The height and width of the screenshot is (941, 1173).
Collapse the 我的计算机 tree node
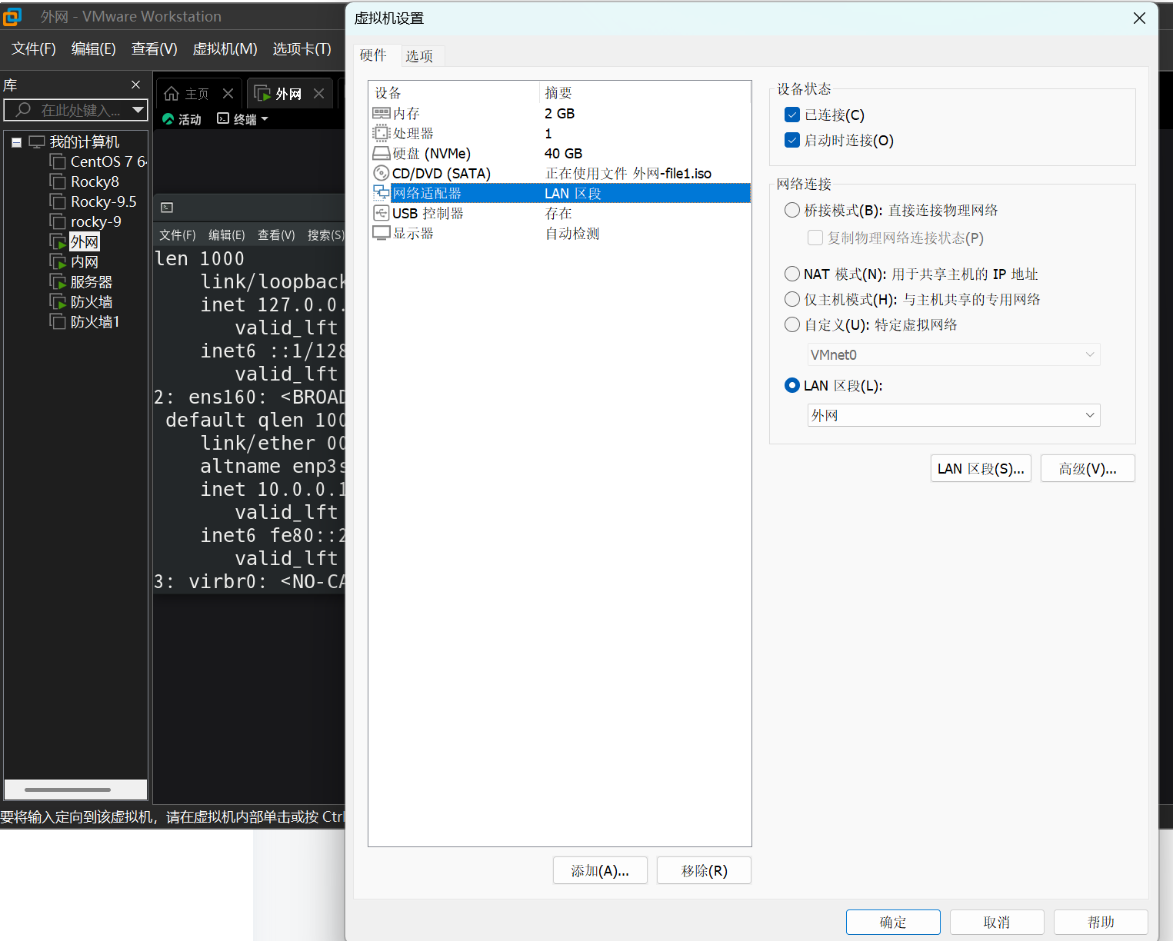pos(16,142)
